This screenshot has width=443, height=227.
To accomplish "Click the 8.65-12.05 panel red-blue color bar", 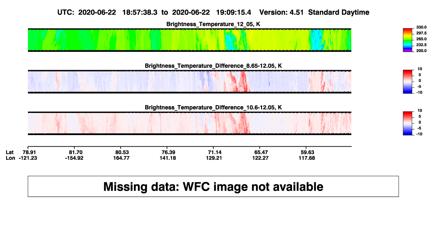I will tap(408, 81).
